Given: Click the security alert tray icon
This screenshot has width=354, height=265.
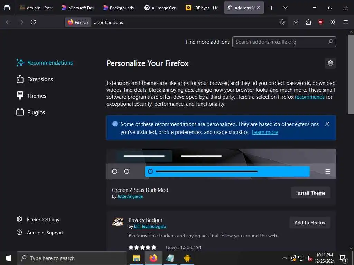Looking at the screenshot, I should tap(292, 258).
